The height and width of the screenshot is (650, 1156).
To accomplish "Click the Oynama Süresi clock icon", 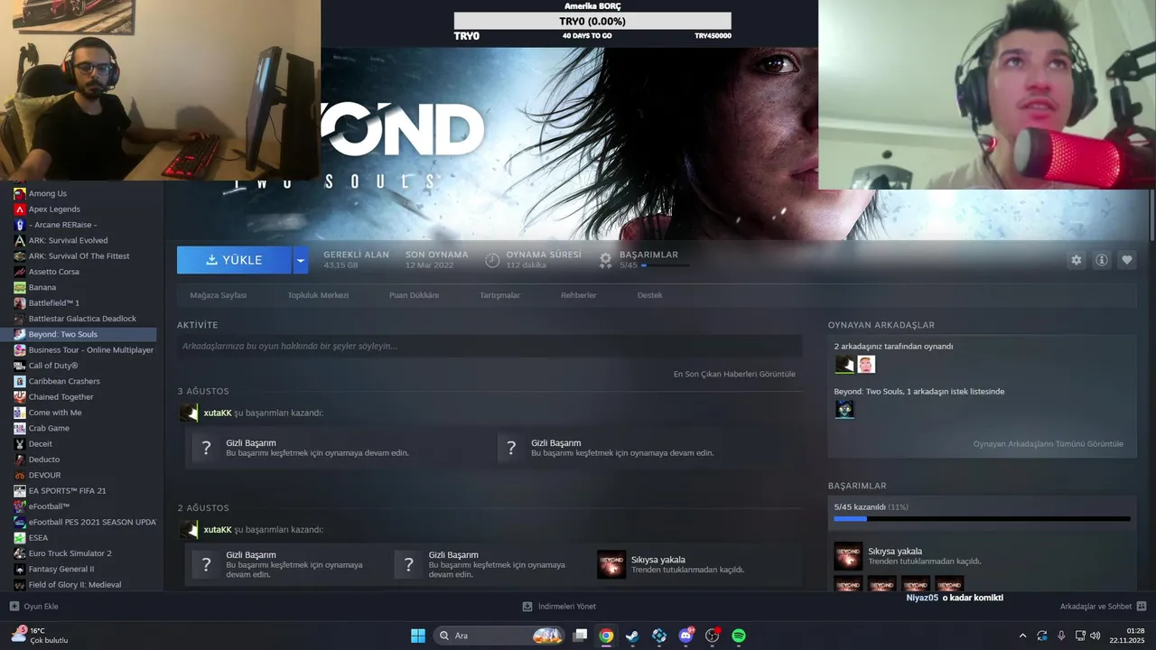I will coord(492,260).
